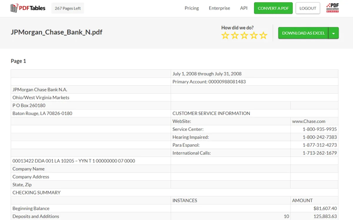Click the Baton Rouge, LA 70826-0180 cell
The width and height of the screenshot is (353, 220).
point(91,113)
